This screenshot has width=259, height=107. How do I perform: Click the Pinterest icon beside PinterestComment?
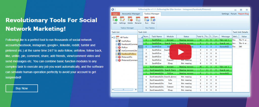pyautogui.click(x=119, y=60)
